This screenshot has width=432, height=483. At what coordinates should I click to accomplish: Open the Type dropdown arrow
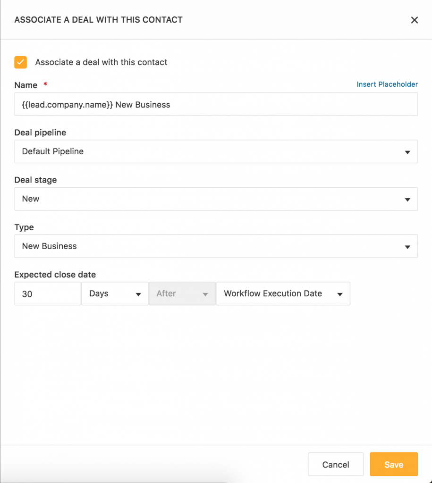point(407,246)
